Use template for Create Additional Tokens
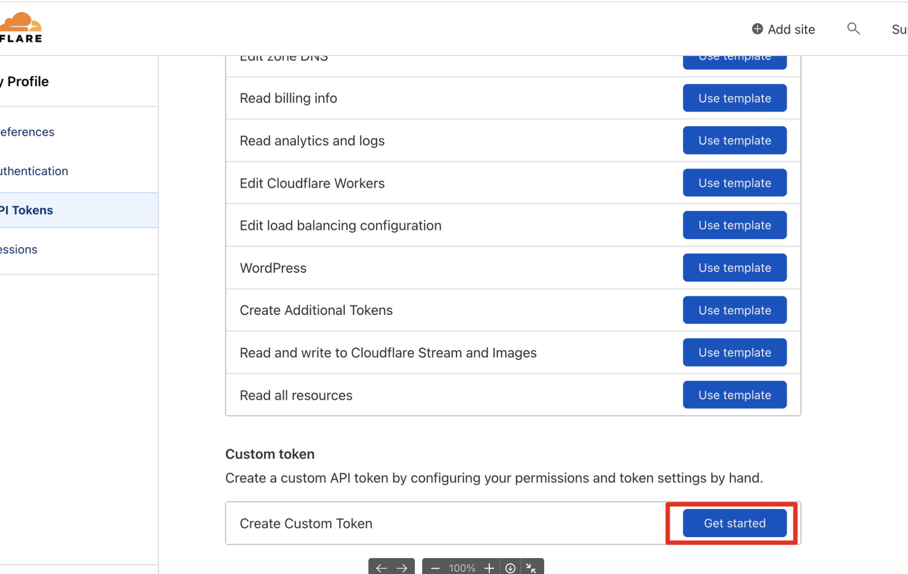Viewport: 908px width, 574px height. pos(734,310)
